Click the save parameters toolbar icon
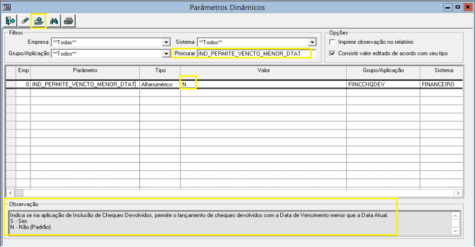Image resolution: width=475 pixels, height=247 pixels. click(x=39, y=21)
